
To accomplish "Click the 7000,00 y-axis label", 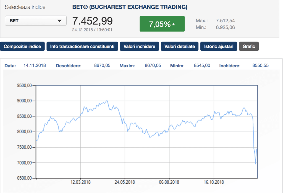I will point(24,163).
